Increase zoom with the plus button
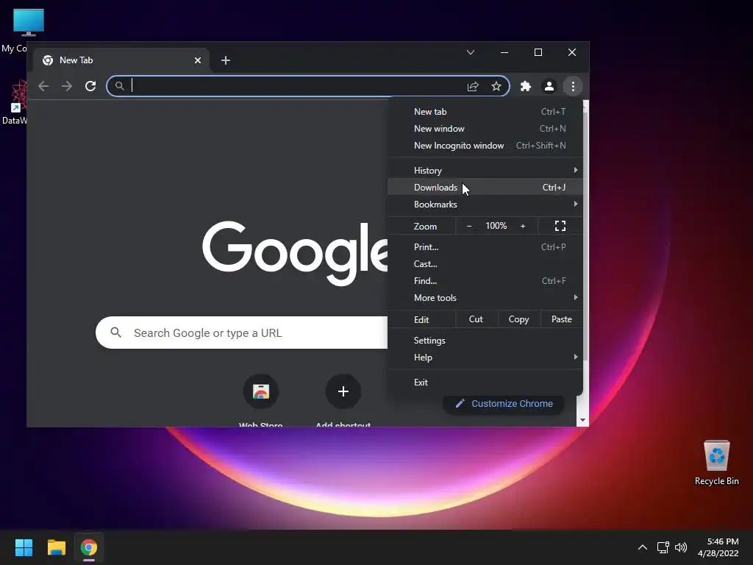The image size is (753, 565). pos(523,226)
